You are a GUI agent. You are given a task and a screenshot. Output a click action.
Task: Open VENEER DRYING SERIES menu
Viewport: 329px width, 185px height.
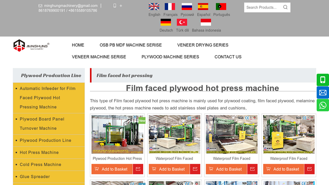click(203, 45)
